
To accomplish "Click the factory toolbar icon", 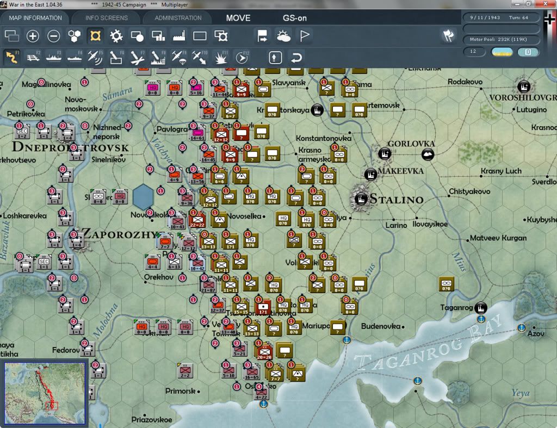I will coord(179,36).
